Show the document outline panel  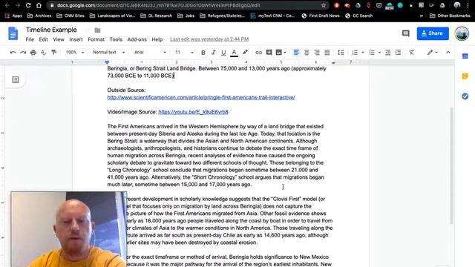[x=16, y=79]
